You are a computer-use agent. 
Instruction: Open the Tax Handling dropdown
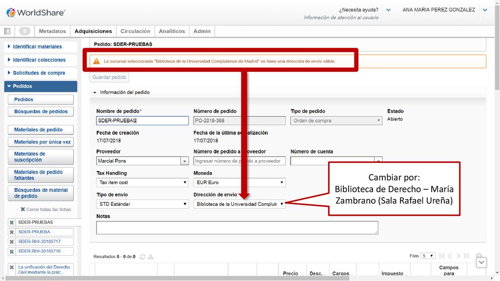[x=142, y=182]
